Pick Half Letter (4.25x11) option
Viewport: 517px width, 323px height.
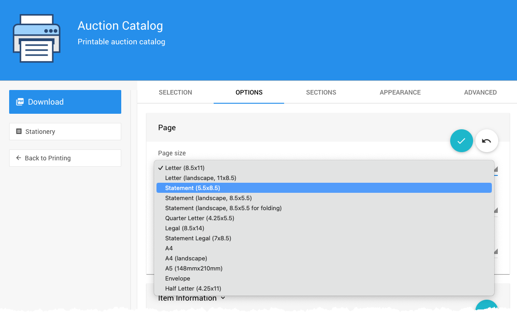(193, 288)
